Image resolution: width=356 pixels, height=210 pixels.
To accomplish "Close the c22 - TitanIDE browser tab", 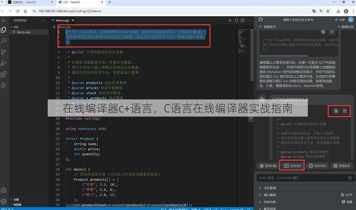I will pos(102,2).
